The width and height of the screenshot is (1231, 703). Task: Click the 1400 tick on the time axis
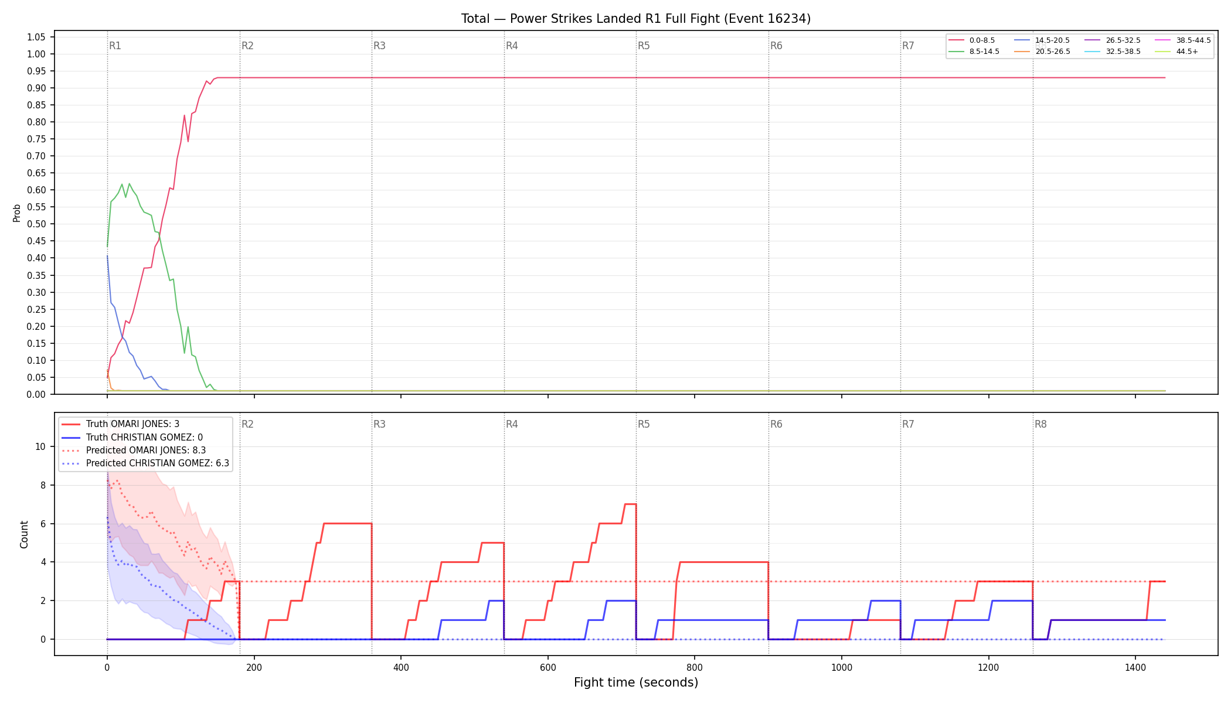[x=1135, y=667]
